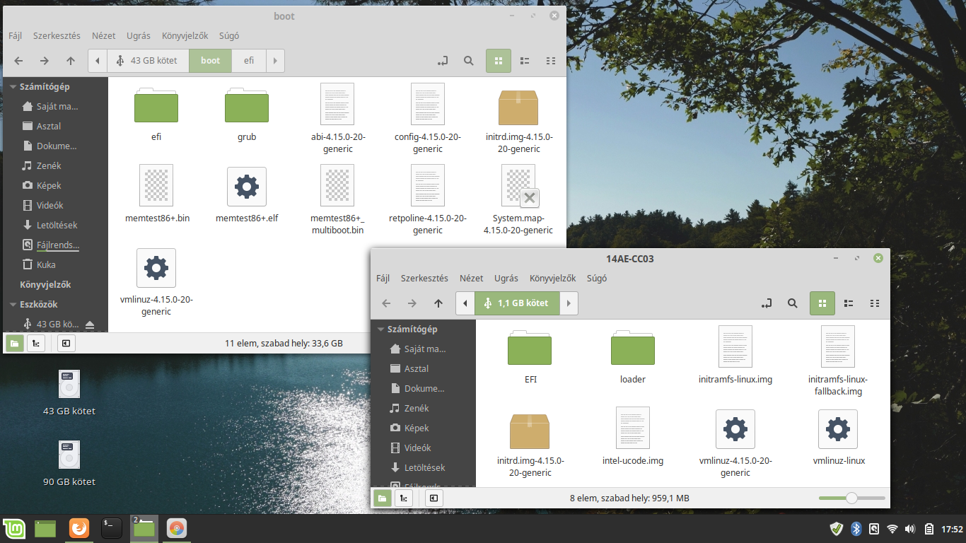This screenshot has height=543, width=966.
Task: Select memtest86+_multiboot.bin file
Action: pyautogui.click(x=337, y=200)
